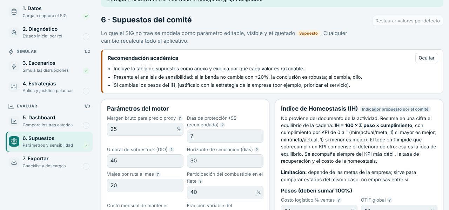Click the empty status circle of 5. Dashboard

click(86, 125)
